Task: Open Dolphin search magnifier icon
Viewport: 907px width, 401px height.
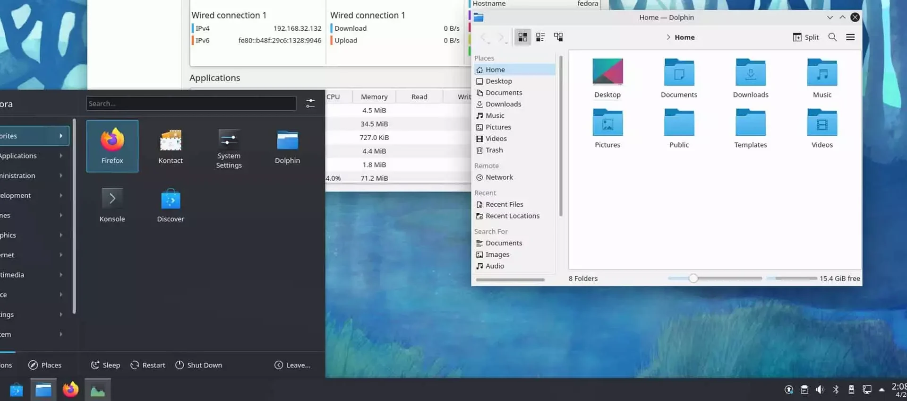Action: click(x=832, y=37)
